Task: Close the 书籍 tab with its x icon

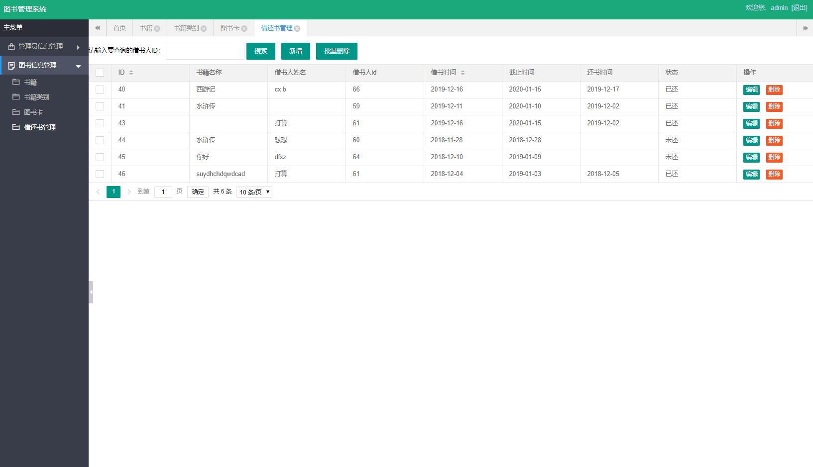Action: pos(157,28)
